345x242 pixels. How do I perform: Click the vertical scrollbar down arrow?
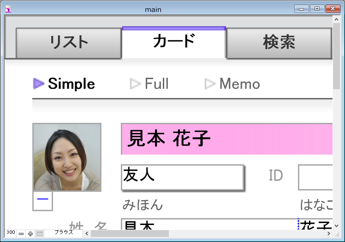click(x=336, y=226)
